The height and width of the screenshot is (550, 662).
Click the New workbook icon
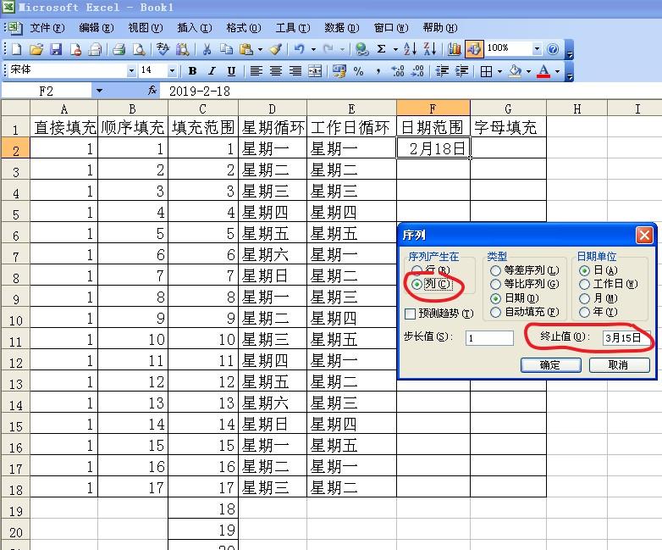16,49
